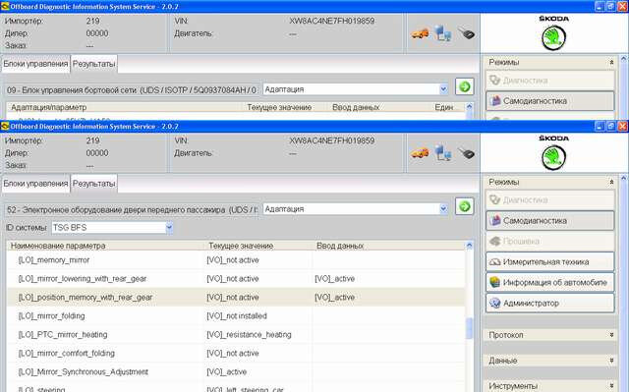Select the [LO]_mirror_comfort_folding parameter row
Screen dimensions: 629x392
[x=236, y=353]
